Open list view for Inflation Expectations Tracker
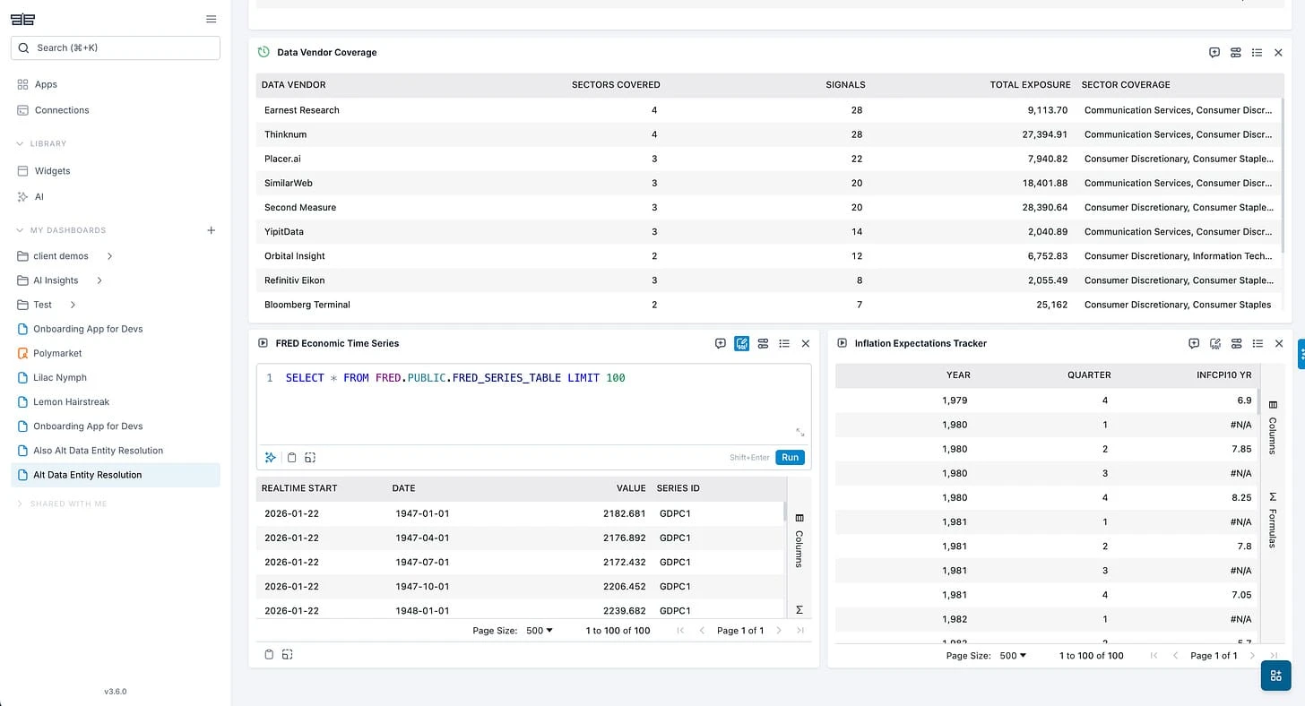Screen dimensions: 1305x706 (1257, 343)
